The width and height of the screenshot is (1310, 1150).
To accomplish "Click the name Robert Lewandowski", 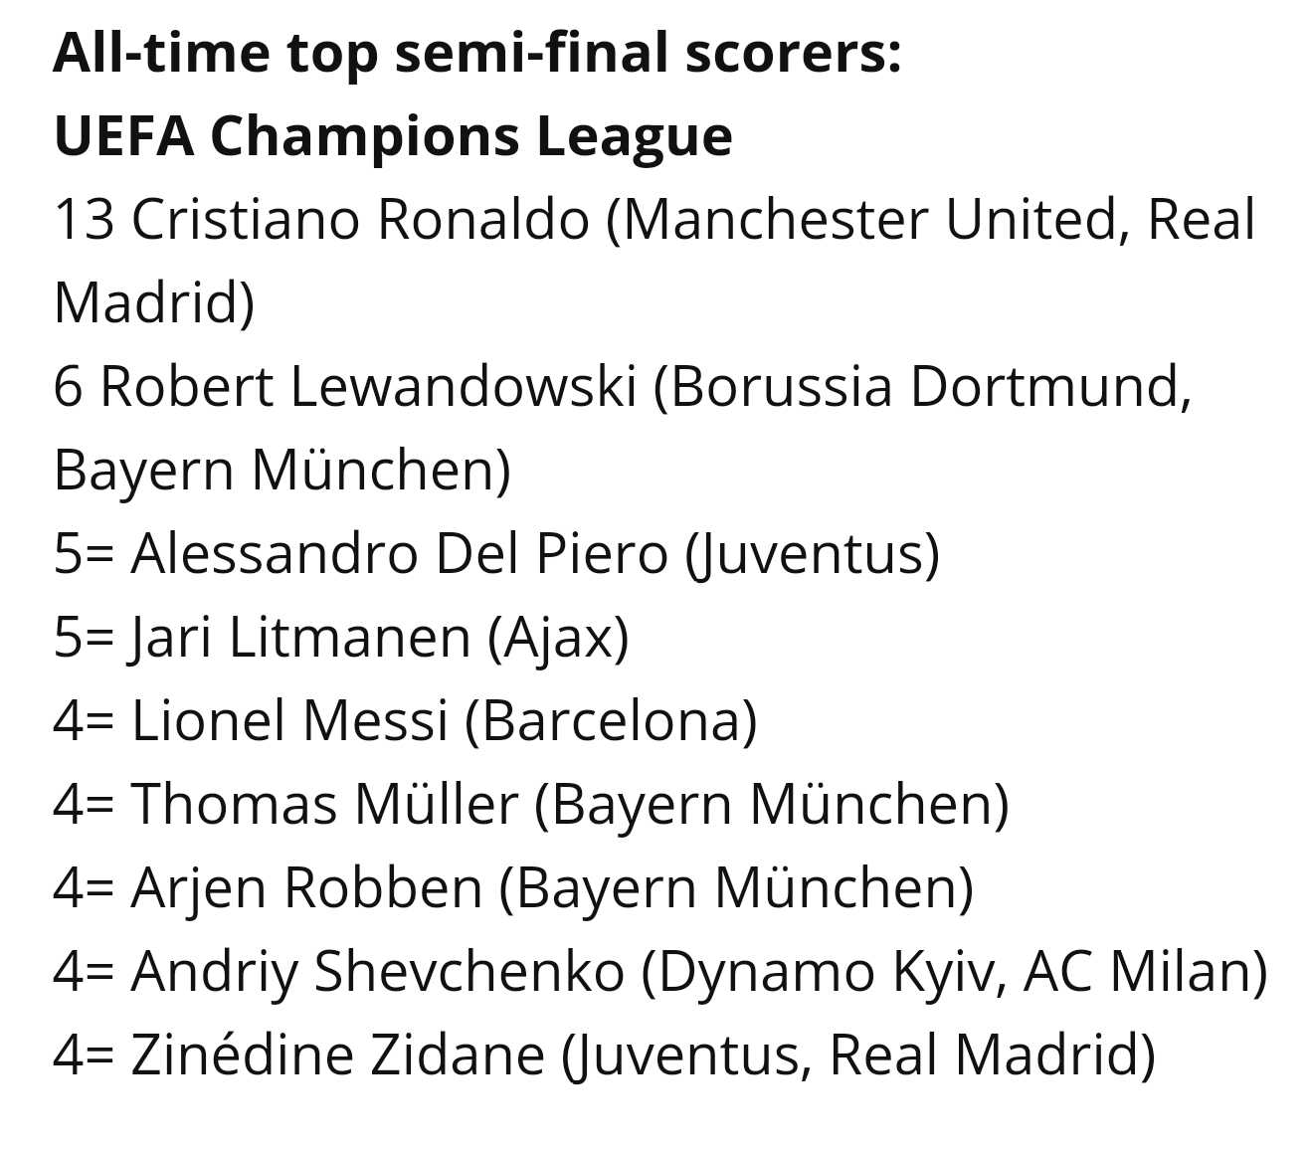I will [x=368, y=387].
